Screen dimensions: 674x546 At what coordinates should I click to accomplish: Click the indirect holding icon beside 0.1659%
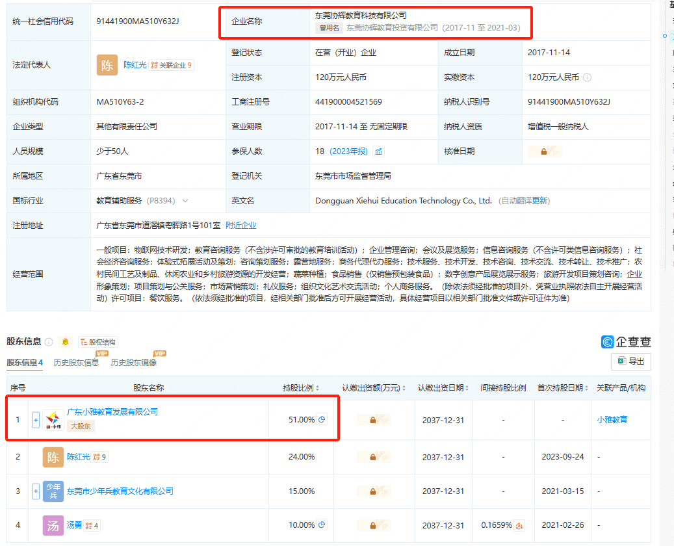(519, 525)
